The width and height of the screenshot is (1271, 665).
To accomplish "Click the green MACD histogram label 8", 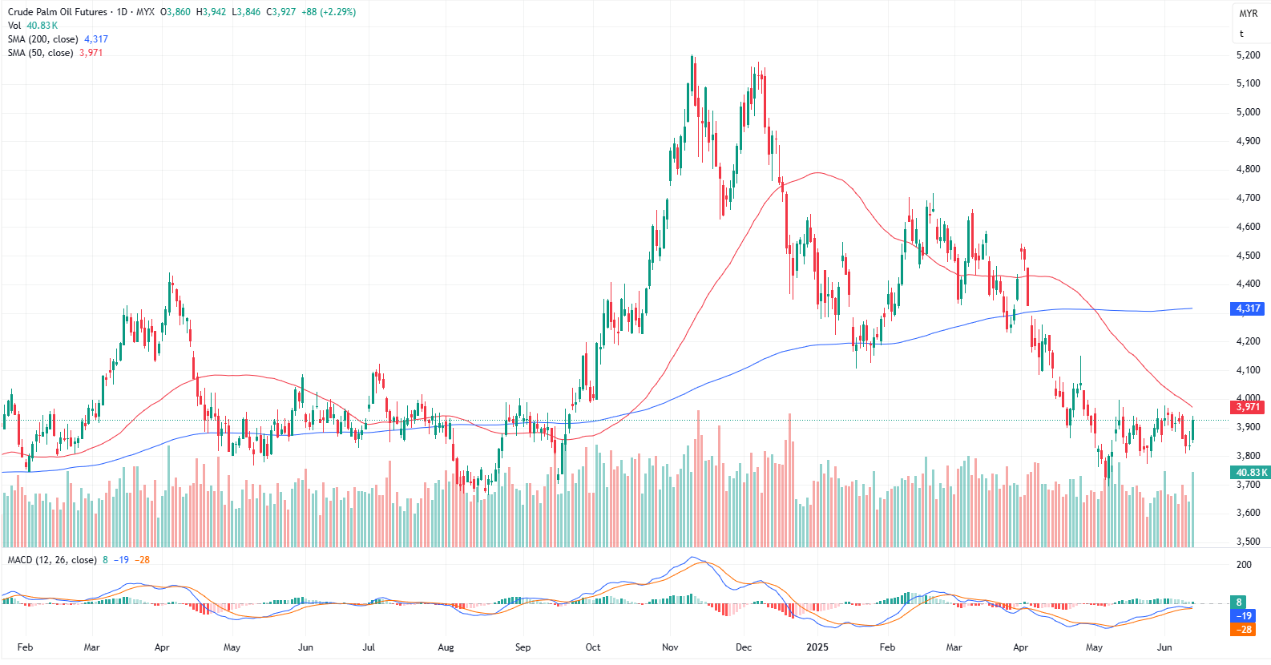I will pyautogui.click(x=1239, y=603).
